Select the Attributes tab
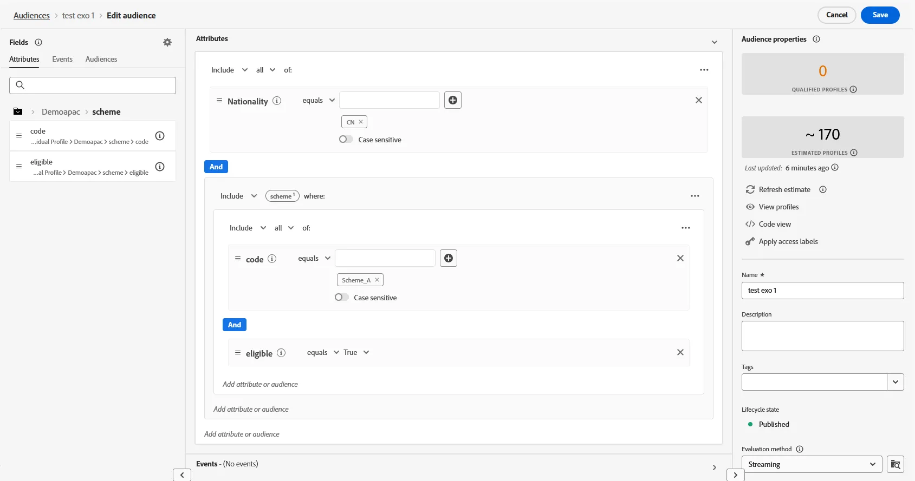 pos(24,59)
